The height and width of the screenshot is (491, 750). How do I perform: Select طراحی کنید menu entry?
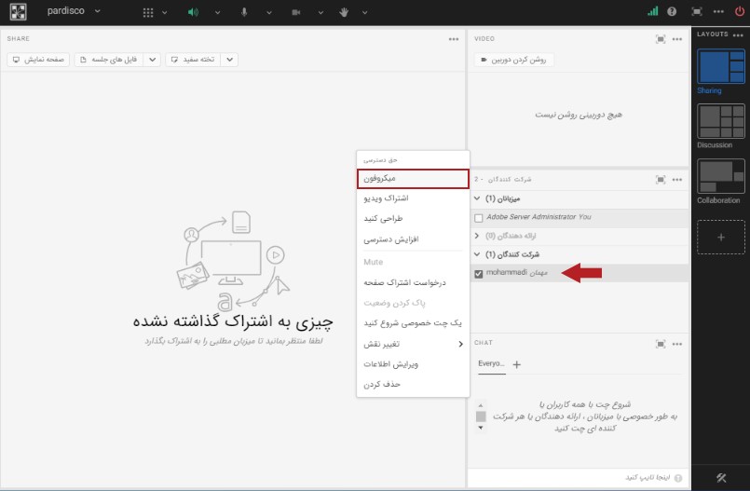coord(413,219)
